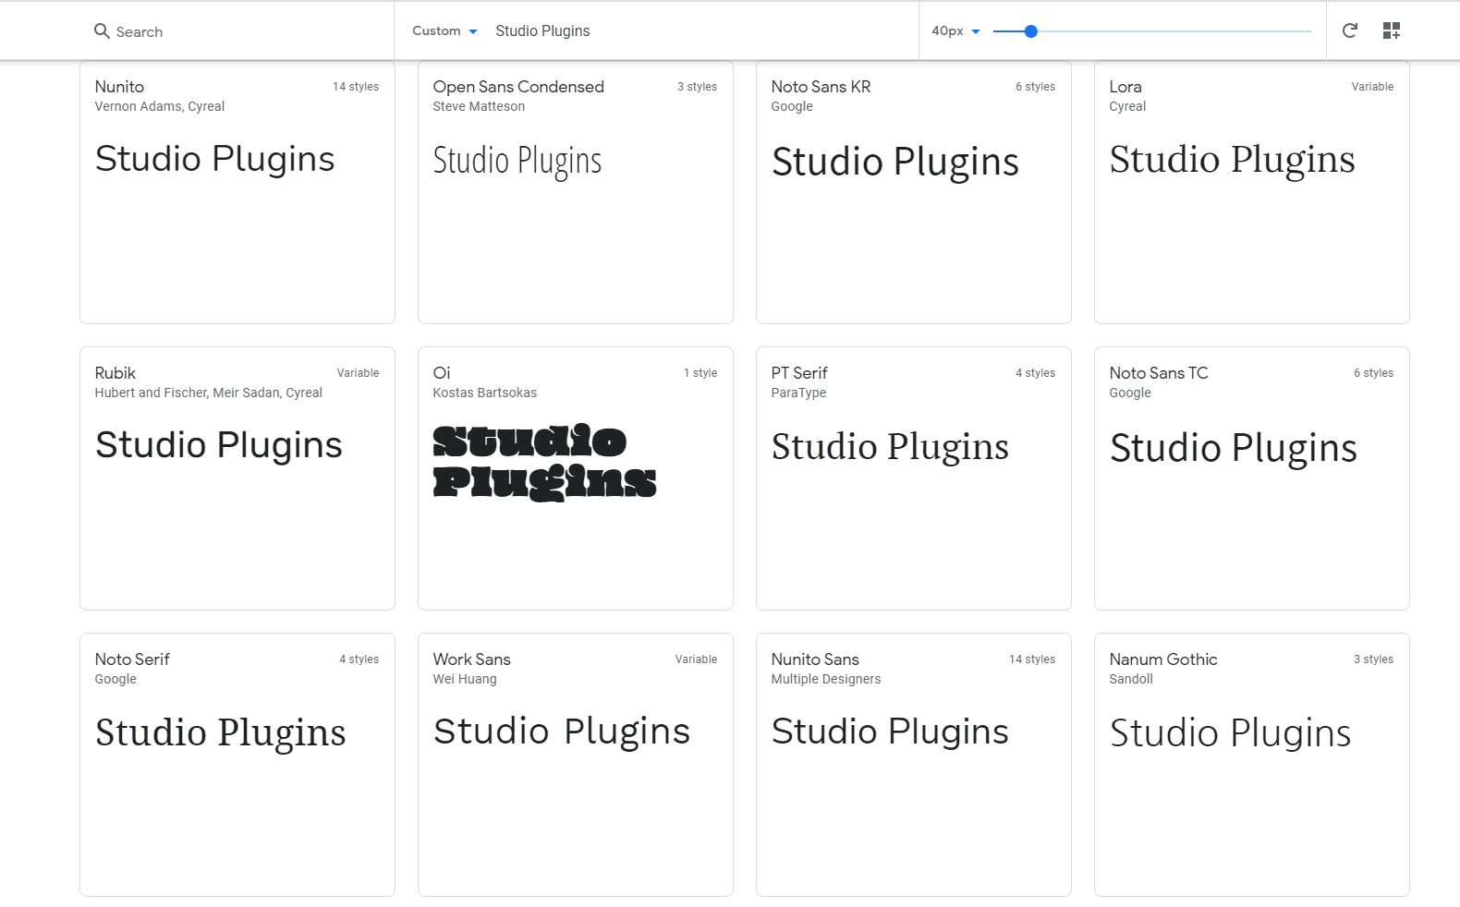The image size is (1460, 907).
Task: Select the Noto Serif font title
Action: click(x=132, y=659)
